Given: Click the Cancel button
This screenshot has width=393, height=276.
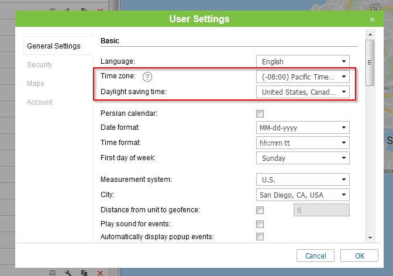Looking at the screenshot, I should 315,256.
